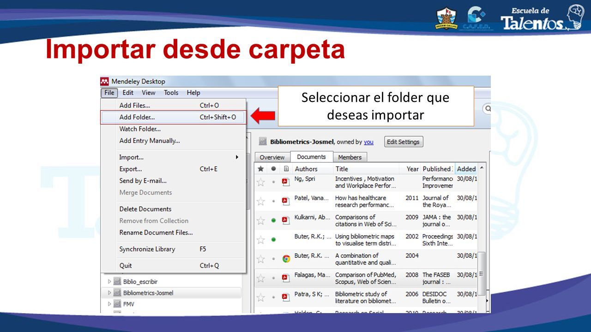Click the Mendeley Desktop logo in title bar
Viewport: 591px width, 332px height.
pyautogui.click(x=105, y=81)
